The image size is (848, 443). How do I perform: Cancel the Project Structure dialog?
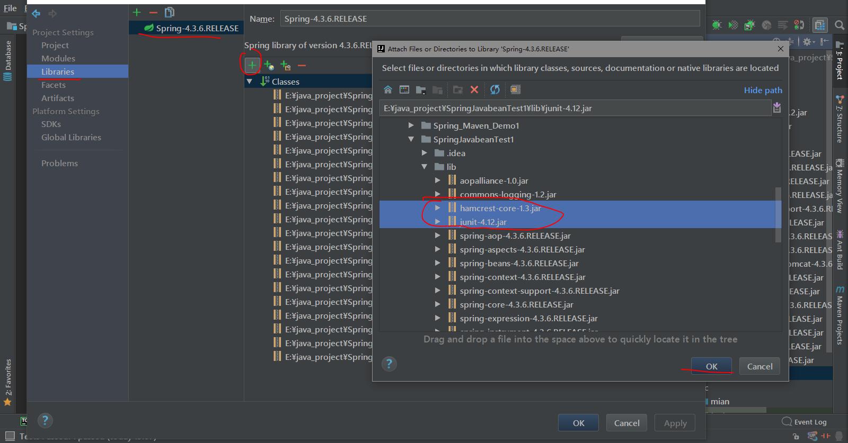point(626,423)
